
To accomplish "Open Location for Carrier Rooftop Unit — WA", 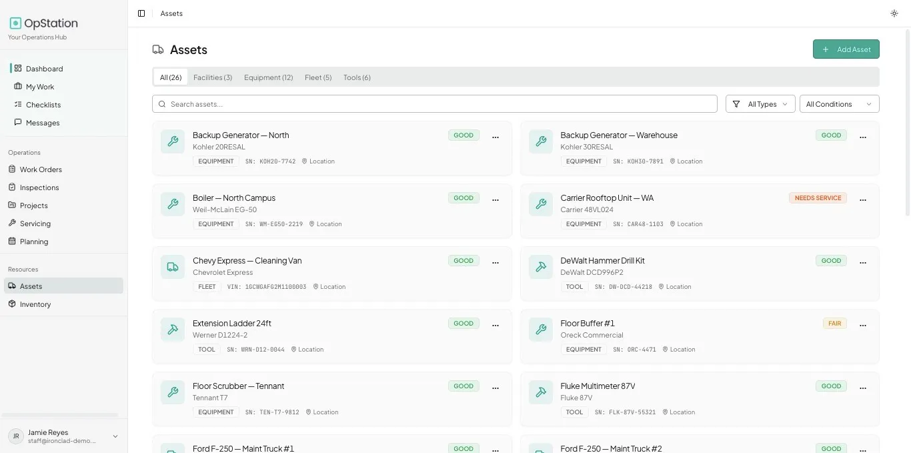I will (686, 224).
